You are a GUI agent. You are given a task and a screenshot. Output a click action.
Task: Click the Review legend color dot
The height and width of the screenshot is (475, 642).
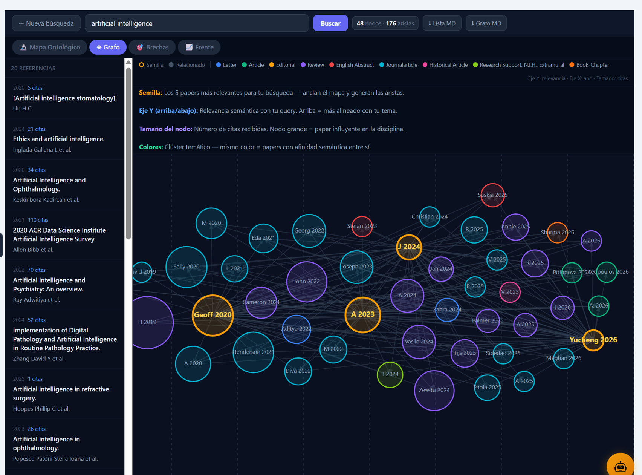[x=303, y=65]
